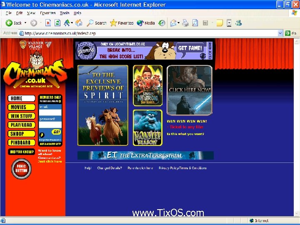Click the device icon beside yellow note

click(229, 23)
